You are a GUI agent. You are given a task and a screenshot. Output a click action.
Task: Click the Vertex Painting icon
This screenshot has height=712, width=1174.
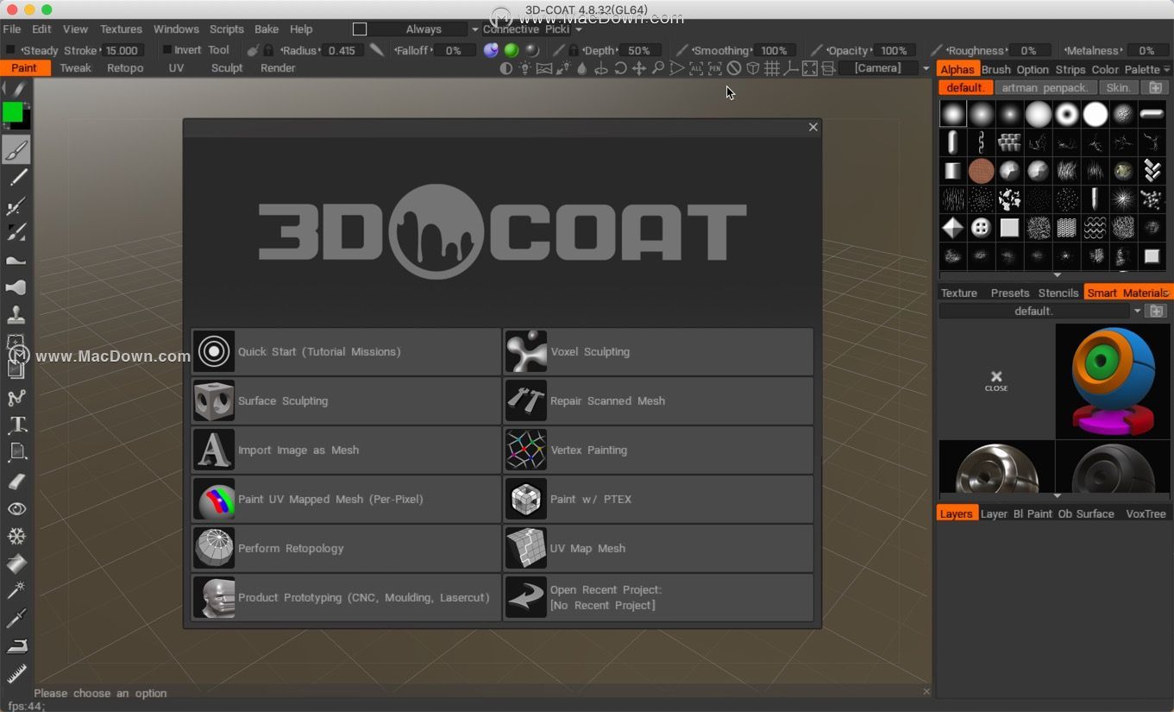tap(526, 450)
